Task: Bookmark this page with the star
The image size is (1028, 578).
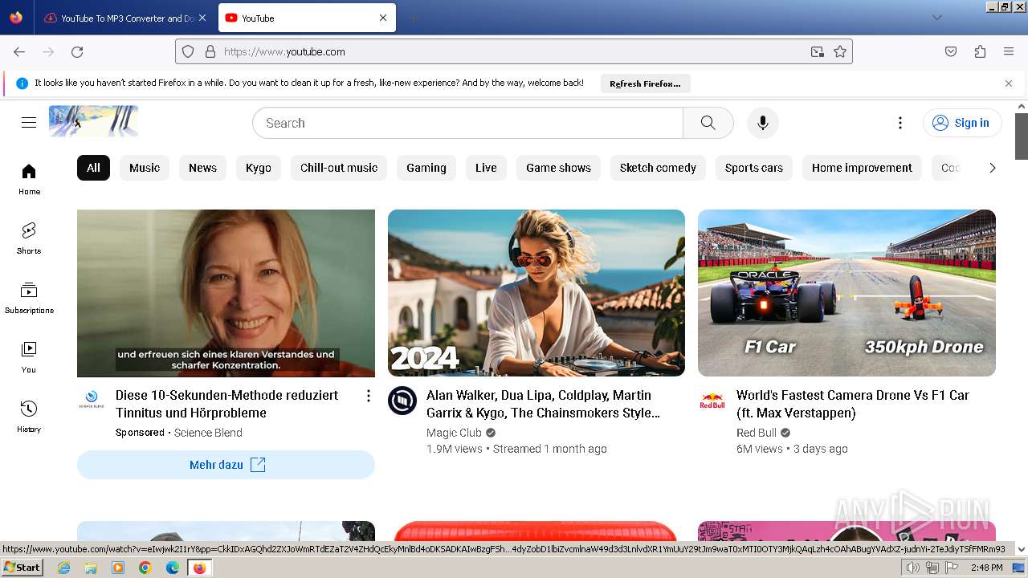Action: click(840, 51)
